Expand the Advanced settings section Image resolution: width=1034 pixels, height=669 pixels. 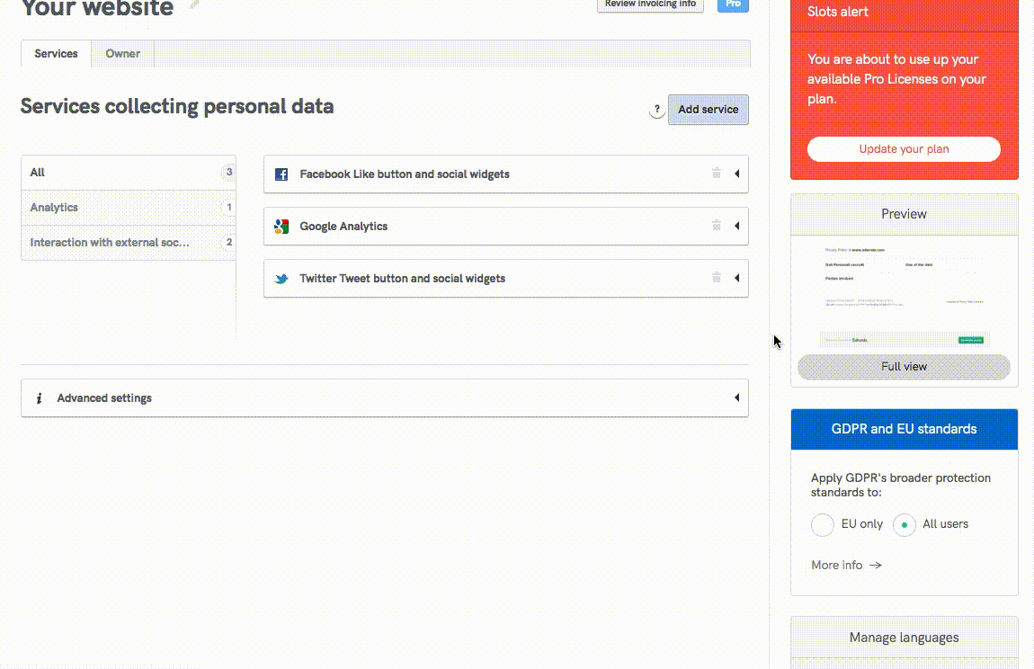click(737, 397)
